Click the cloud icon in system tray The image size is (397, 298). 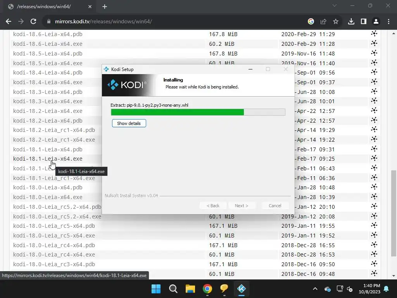click(x=327, y=289)
